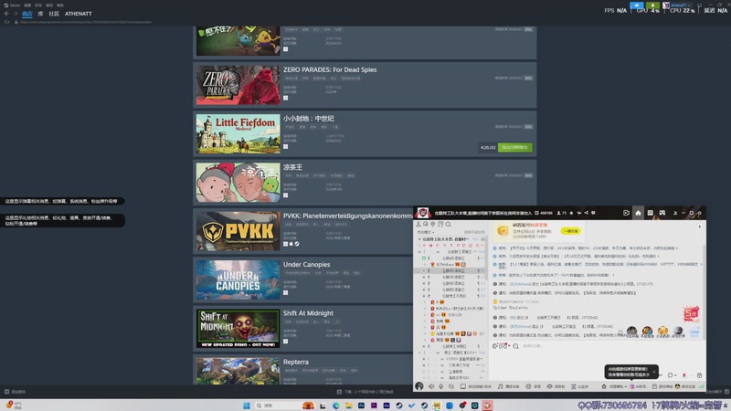Open ZERO PARADES: For Dead Spies title

click(330, 70)
